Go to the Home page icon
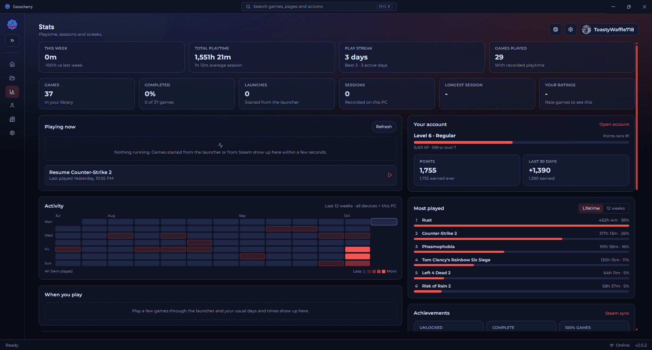The width and height of the screenshot is (652, 350). (x=12, y=64)
